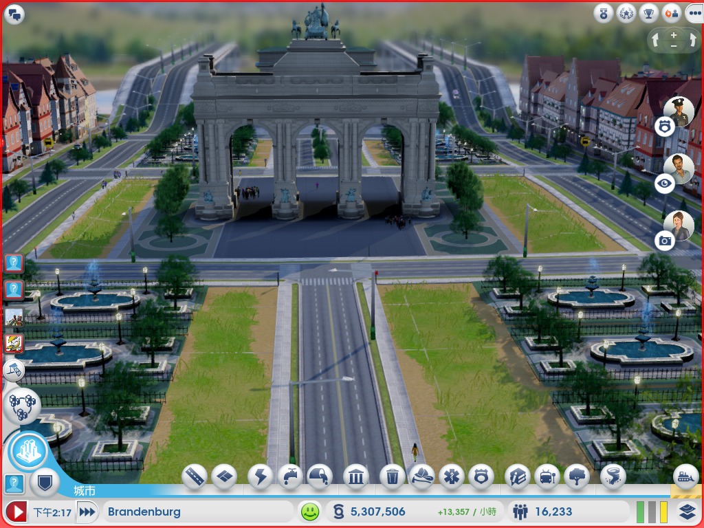The image size is (704, 528).
Task: Click the male advisor portrait
Action: pyautogui.click(x=679, y=168)
